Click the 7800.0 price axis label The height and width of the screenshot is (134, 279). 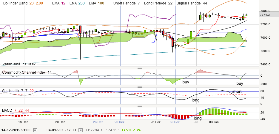265,11
